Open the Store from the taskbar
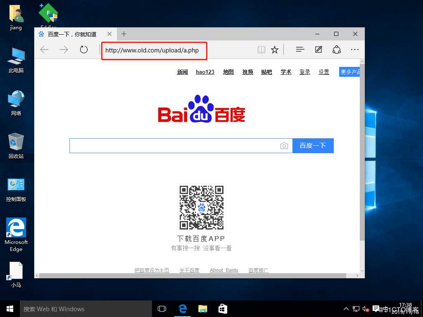 point(223,309)
